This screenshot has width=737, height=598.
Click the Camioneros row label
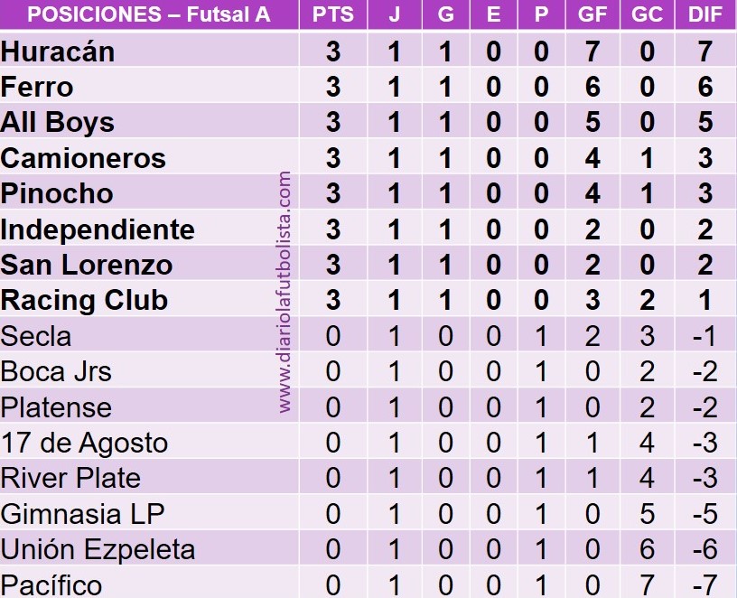point(83,158)
